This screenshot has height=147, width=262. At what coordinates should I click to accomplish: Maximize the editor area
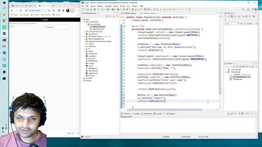click(x=221, y=13)
